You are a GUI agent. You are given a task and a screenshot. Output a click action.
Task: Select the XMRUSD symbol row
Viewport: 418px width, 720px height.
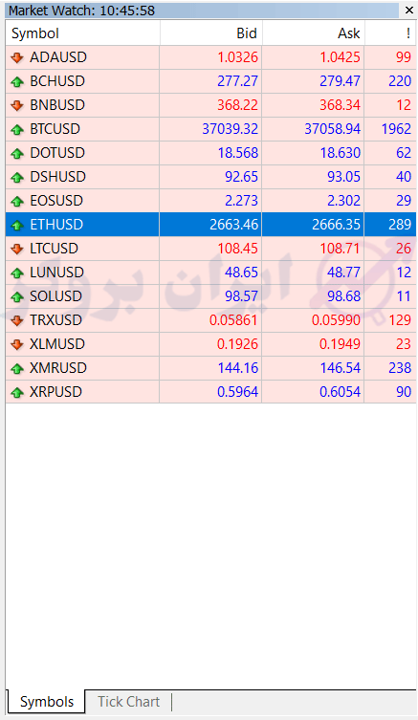(210, 368)
